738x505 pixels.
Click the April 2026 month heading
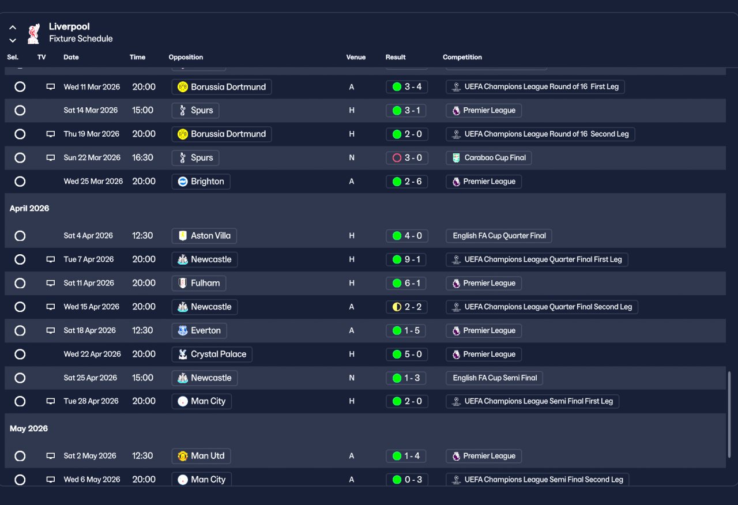click(x=29, y=209)
